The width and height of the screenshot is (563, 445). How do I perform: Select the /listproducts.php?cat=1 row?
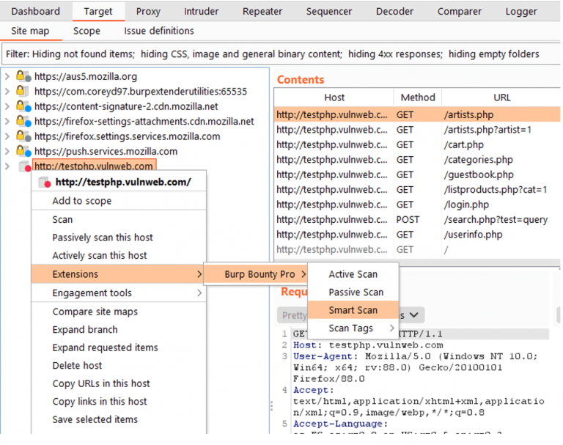point(417,190)
